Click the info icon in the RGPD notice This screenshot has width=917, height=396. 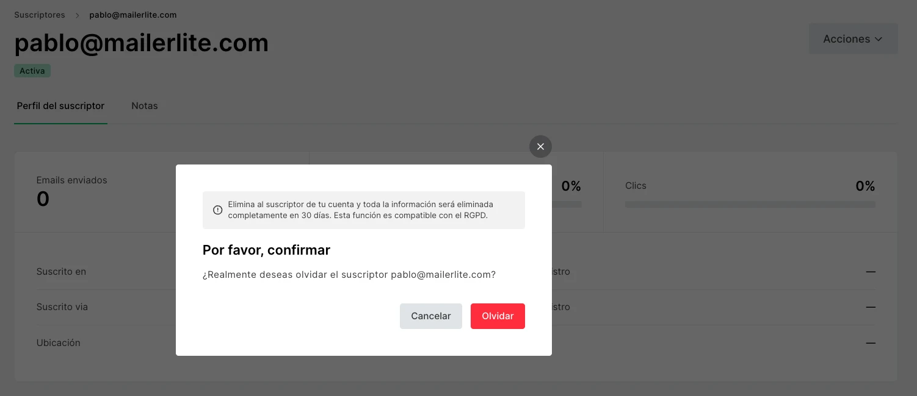tap(217, 210)
